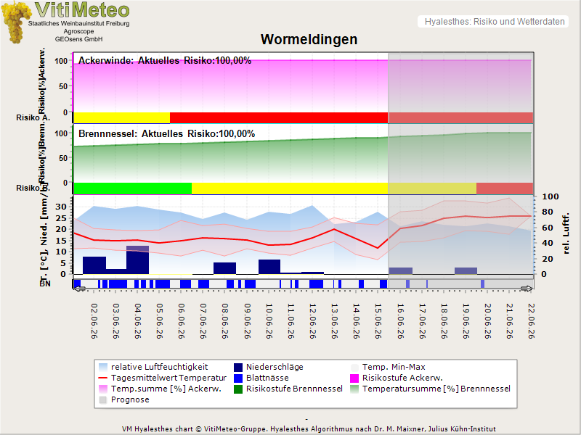Click the yellow Ackerwinde risk bar segment

pyautogui.click(x=122, y=117)
